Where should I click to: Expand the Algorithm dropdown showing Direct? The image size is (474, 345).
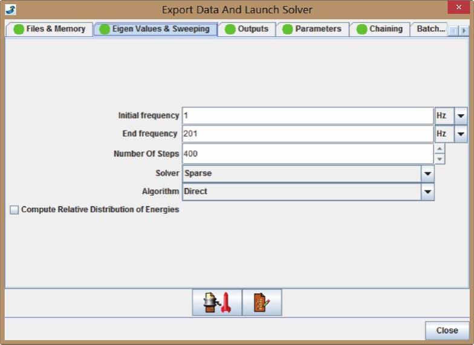coord(427,192)
